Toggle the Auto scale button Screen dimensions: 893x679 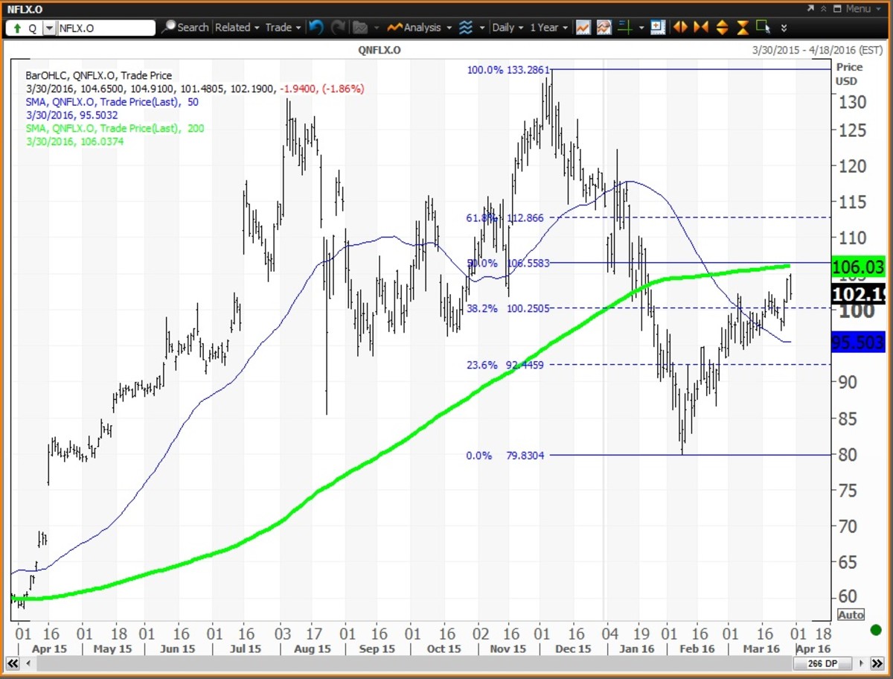(851, 615)
